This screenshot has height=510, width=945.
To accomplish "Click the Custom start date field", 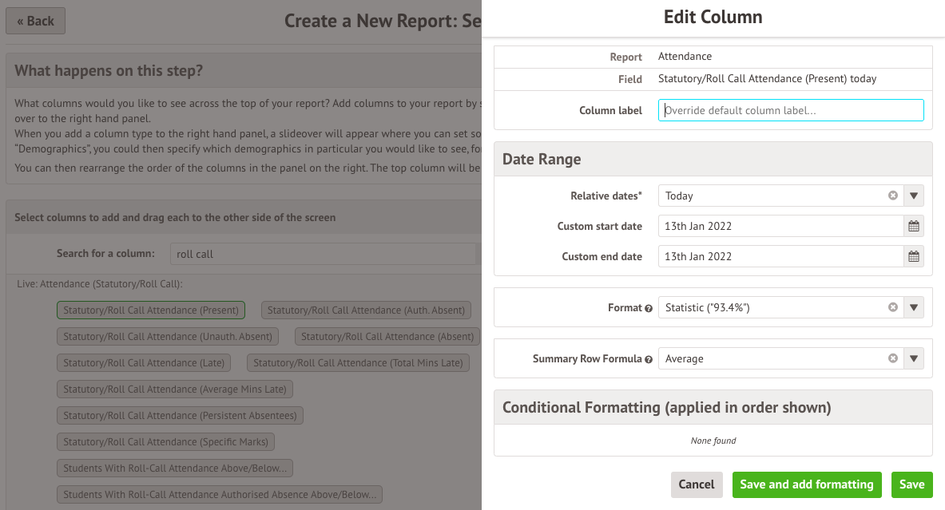I will [780, 227].
